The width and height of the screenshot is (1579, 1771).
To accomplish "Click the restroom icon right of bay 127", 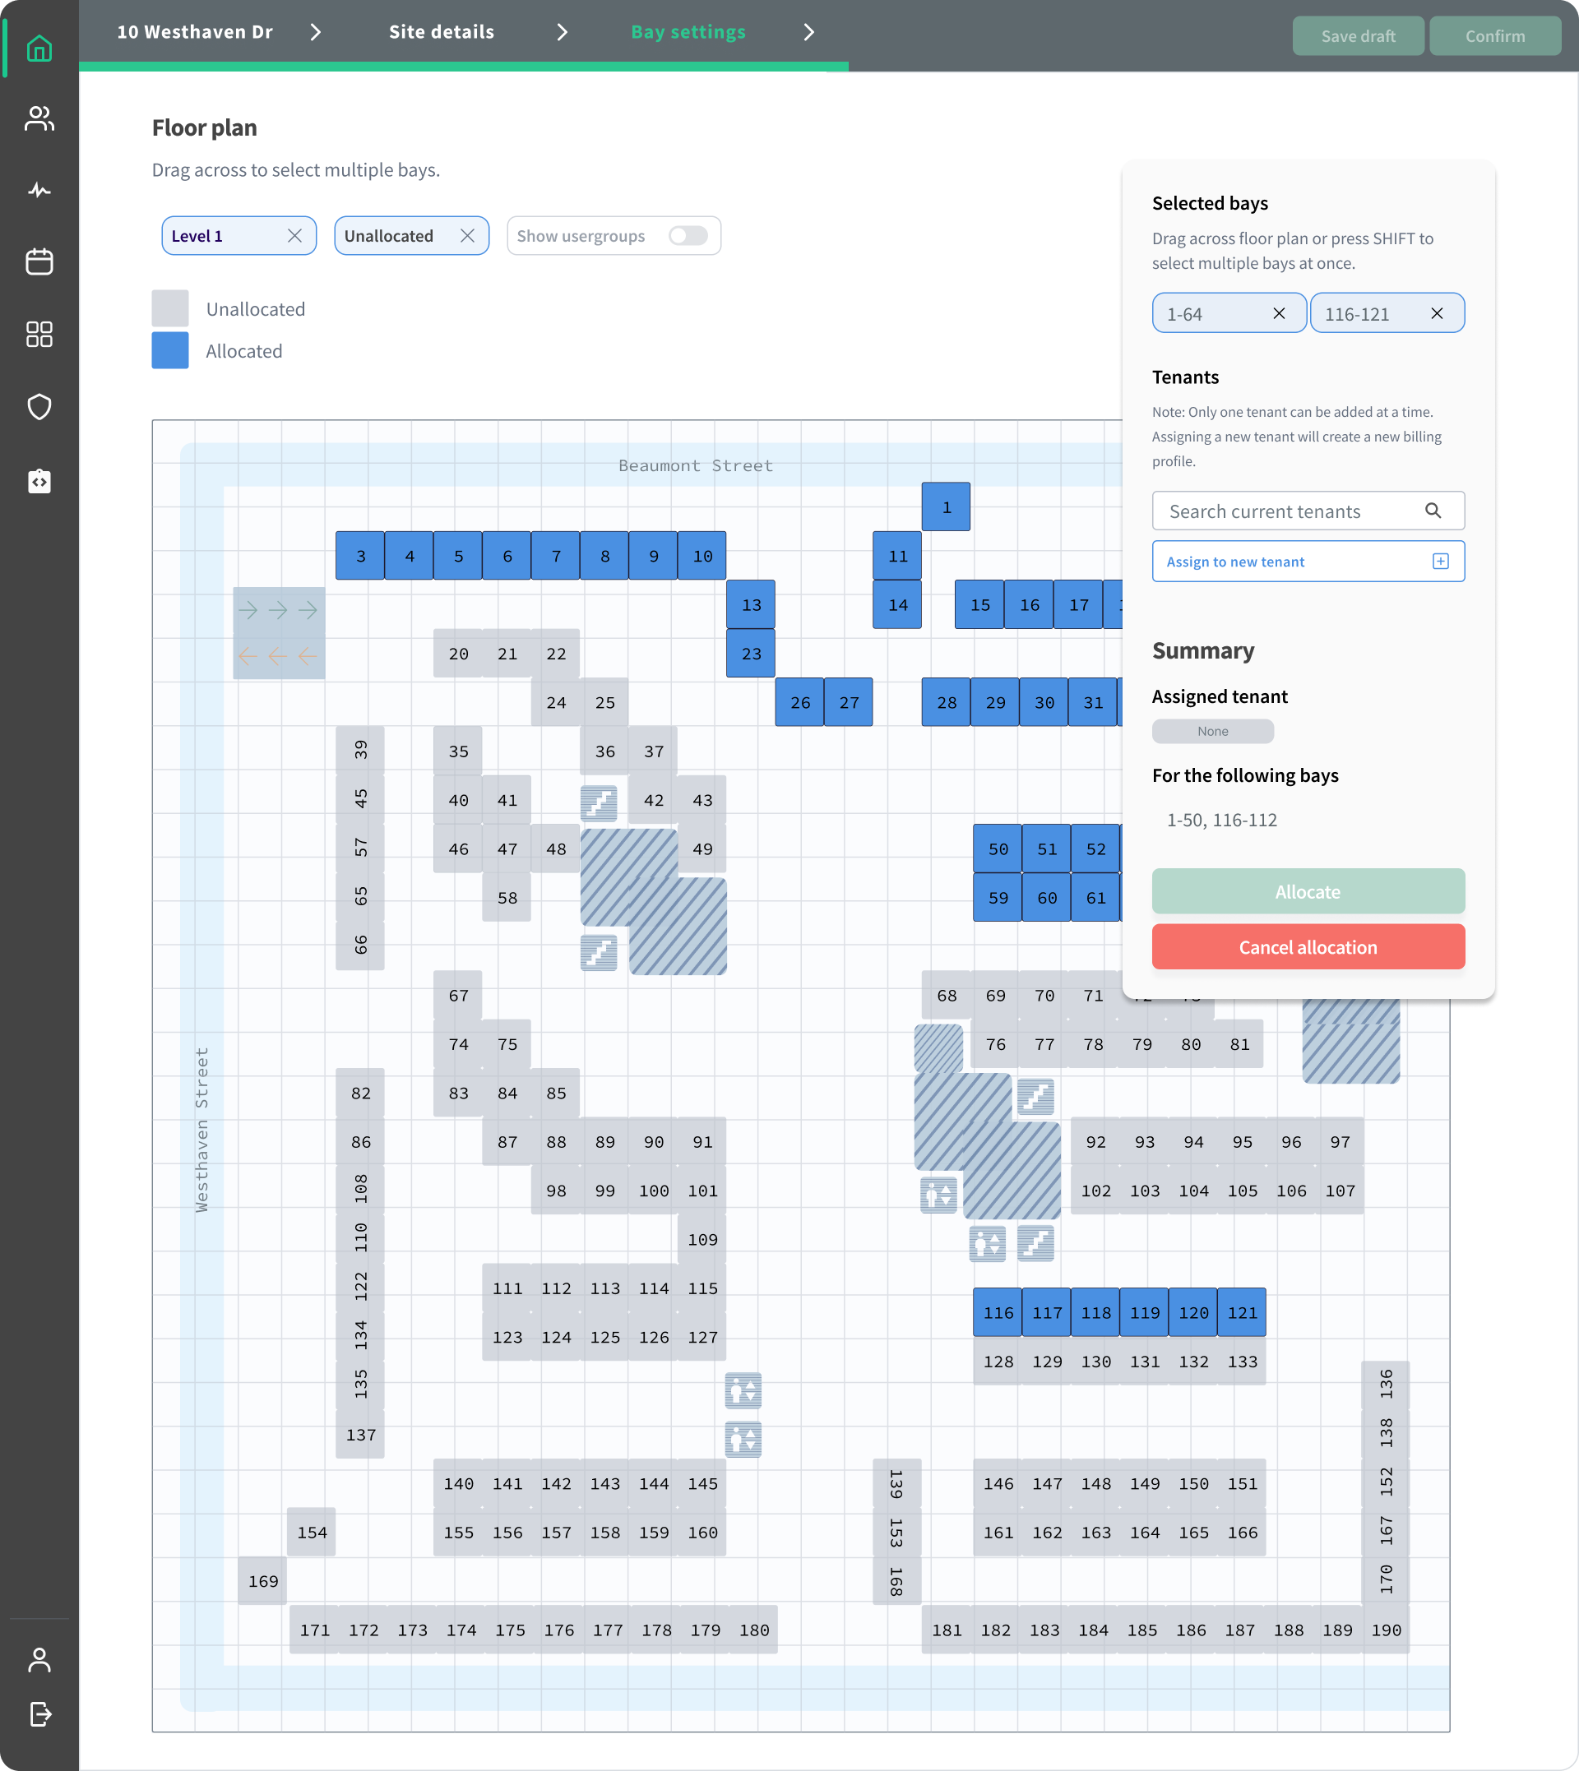I will [743, 1390].
